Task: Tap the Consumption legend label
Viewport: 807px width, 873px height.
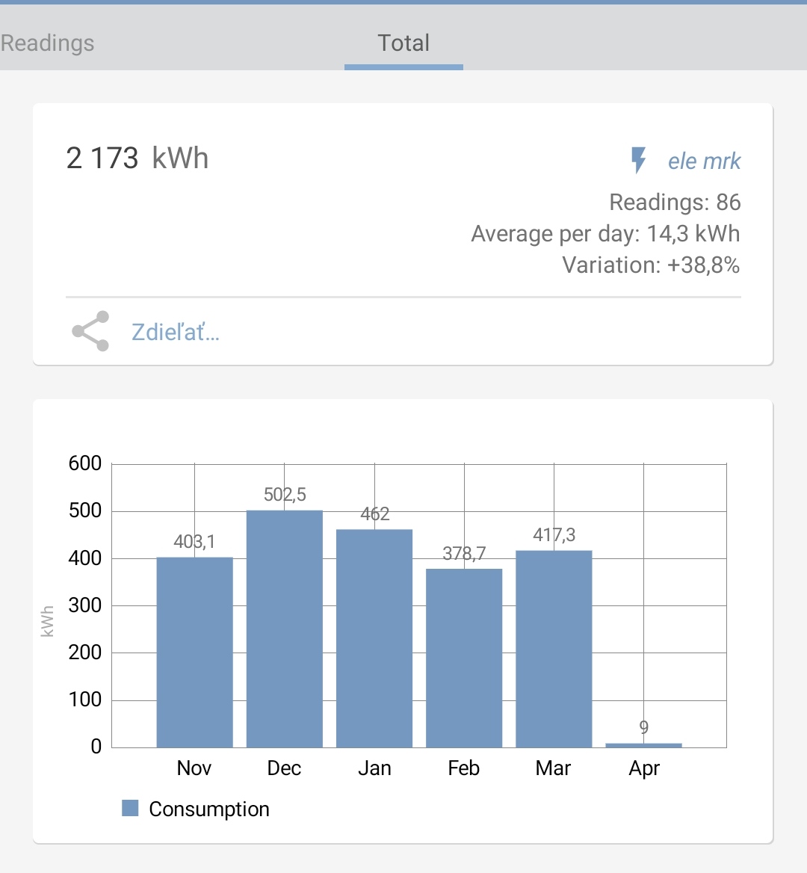Action: [x=209, y=809]
